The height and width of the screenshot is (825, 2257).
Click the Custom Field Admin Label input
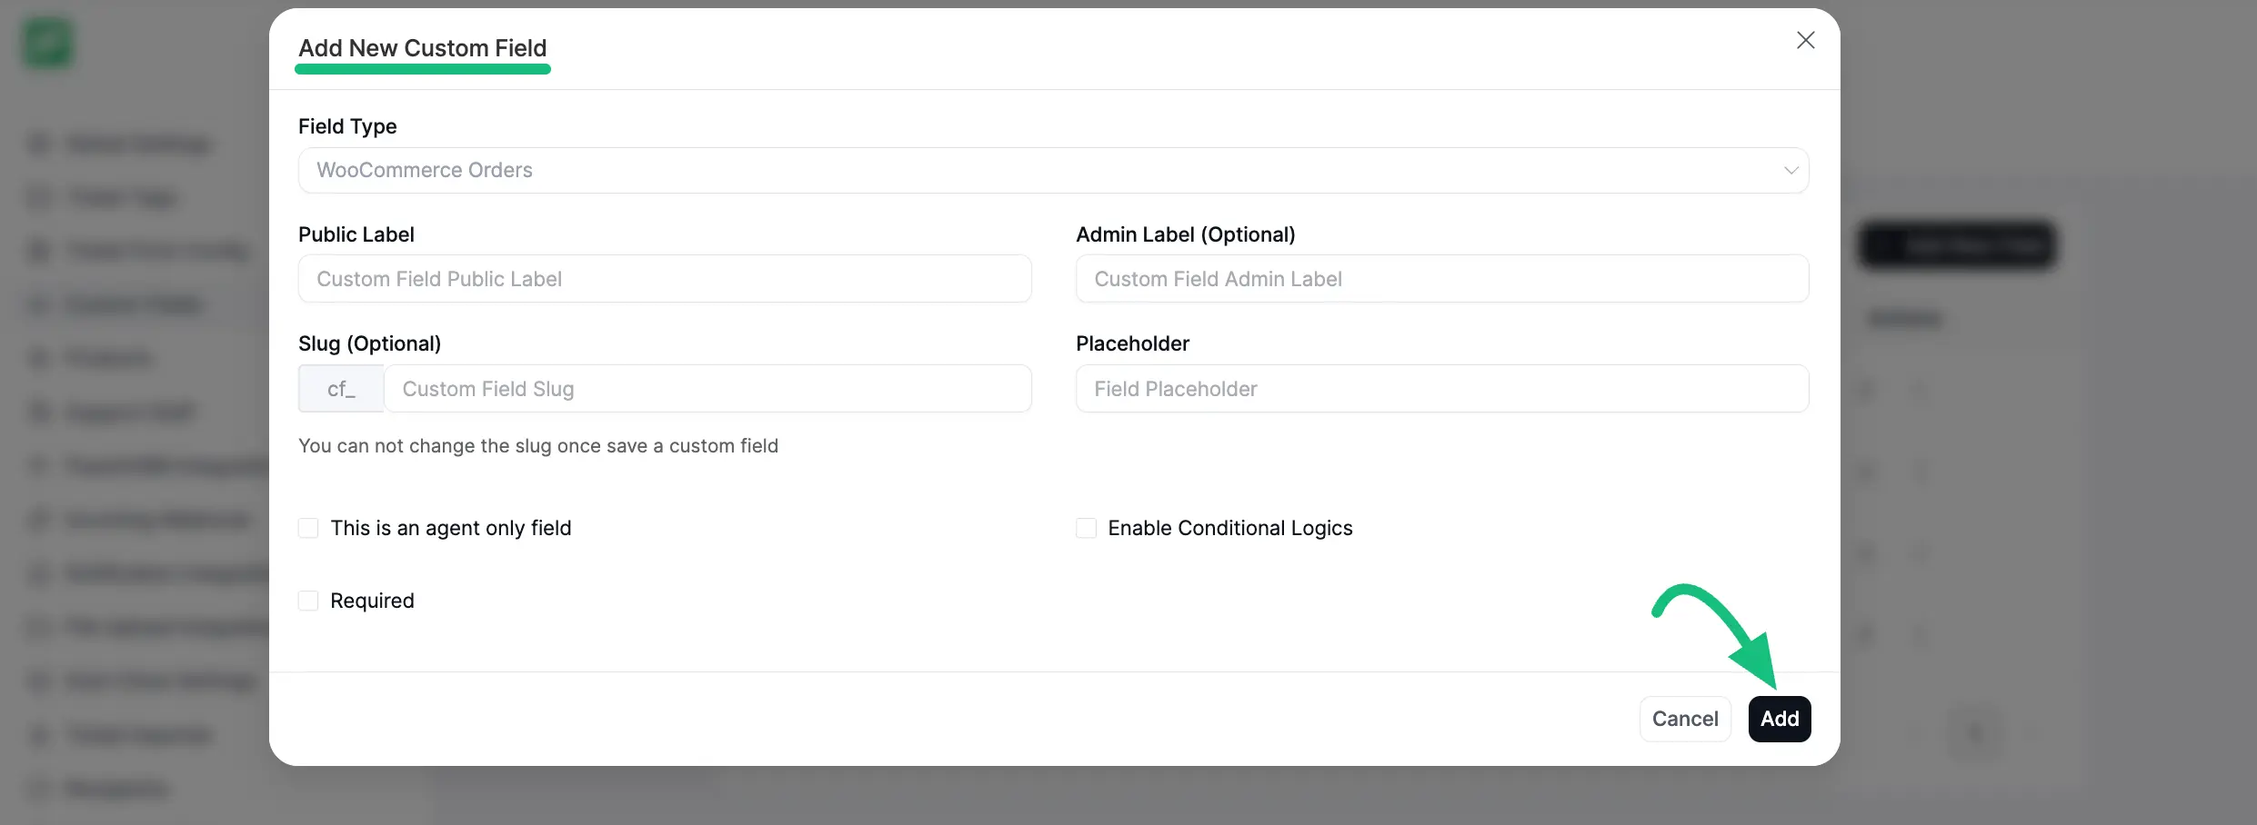click(1442, 279)
